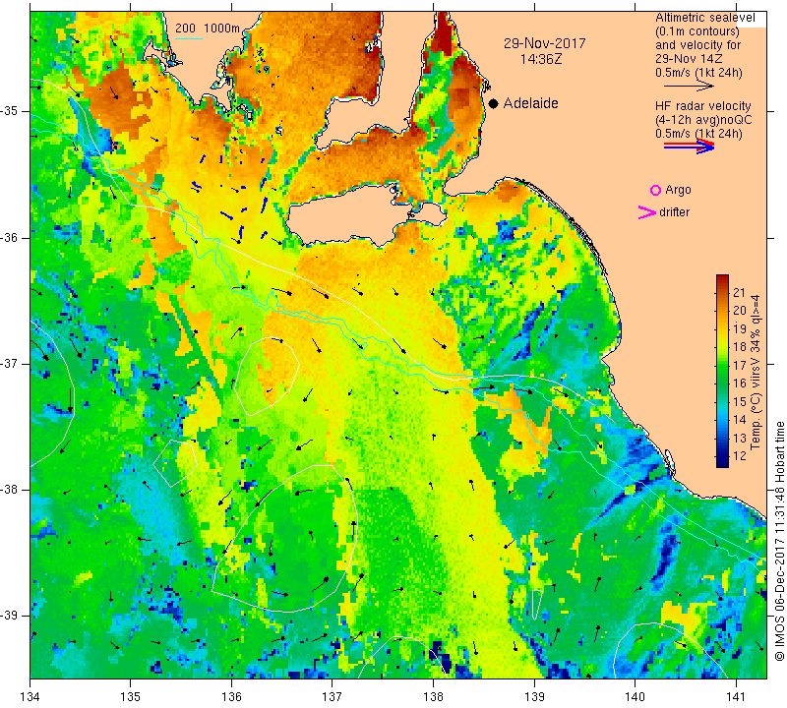
Task: Click the -38 latitude axis label
Action: (9, 490)
